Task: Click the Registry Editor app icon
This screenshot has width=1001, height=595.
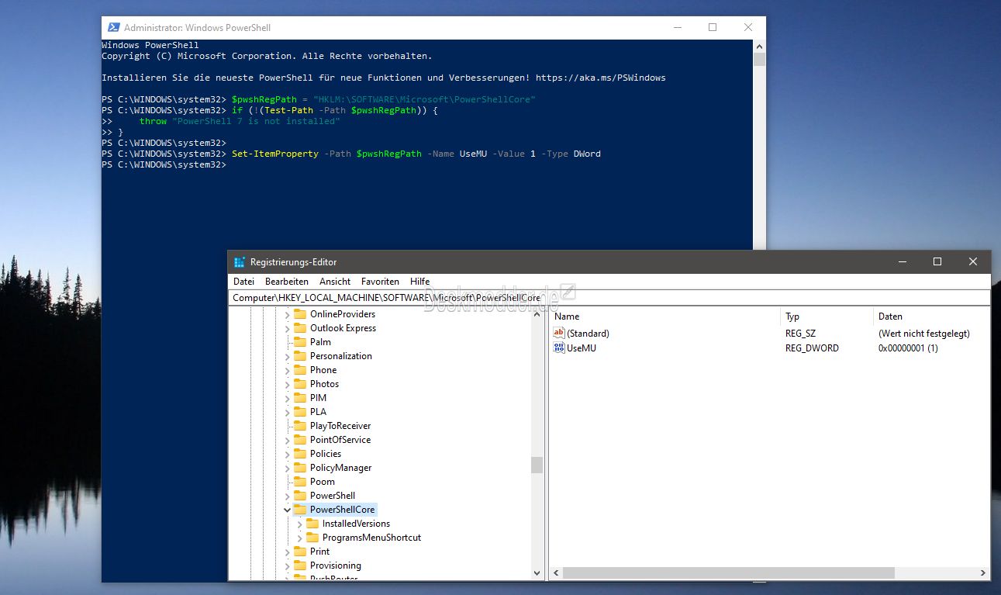Action: tap(240, 262)
